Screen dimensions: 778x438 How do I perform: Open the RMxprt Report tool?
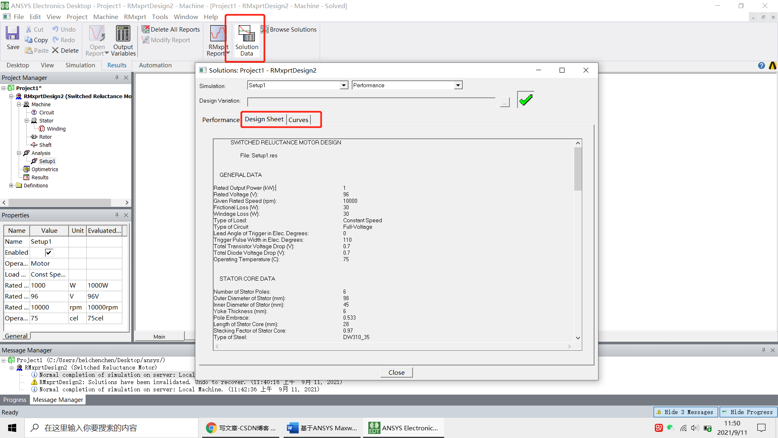pyautogui.click(x=218, y=39)
